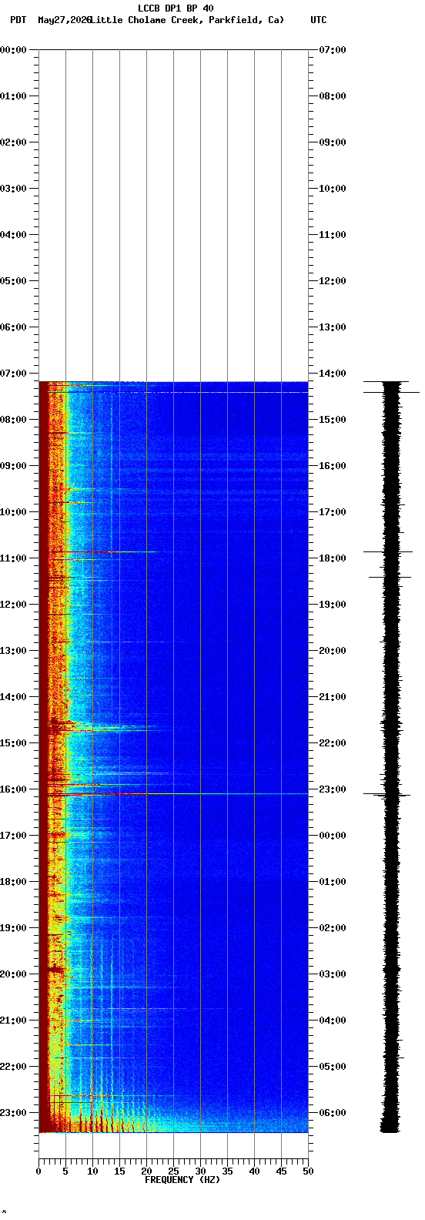
Task: Click the UTC time label '03:00'
Action: (333, 974)
